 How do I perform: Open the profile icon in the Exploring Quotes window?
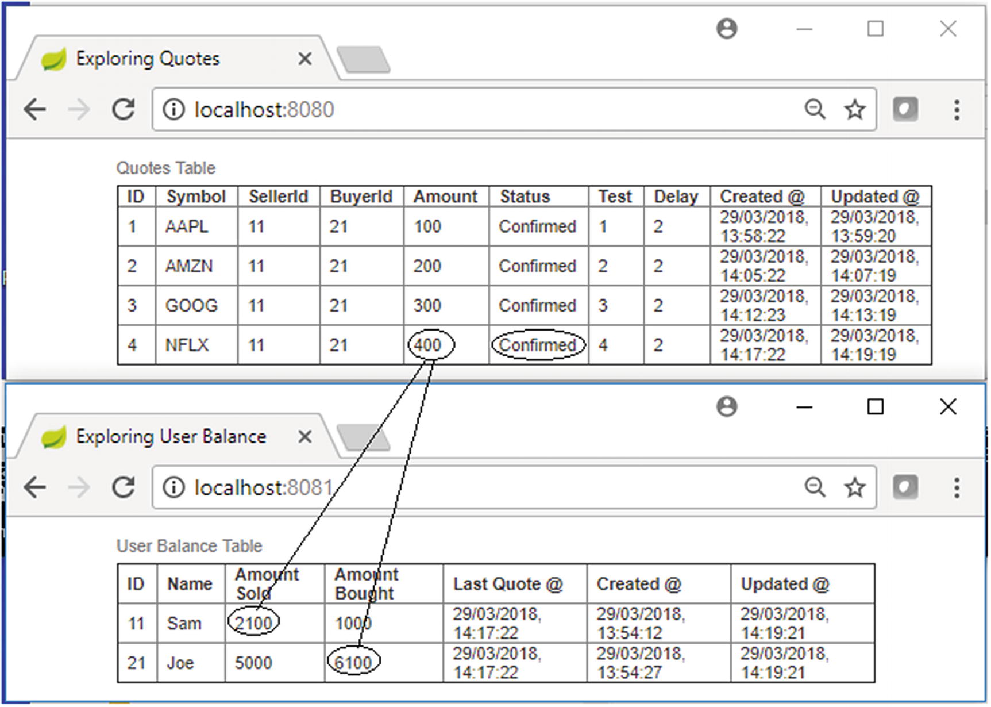[727, 28]
